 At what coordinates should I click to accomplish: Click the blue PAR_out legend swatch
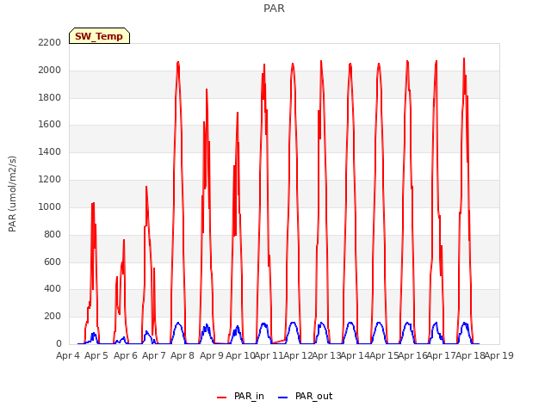point(283,398)
